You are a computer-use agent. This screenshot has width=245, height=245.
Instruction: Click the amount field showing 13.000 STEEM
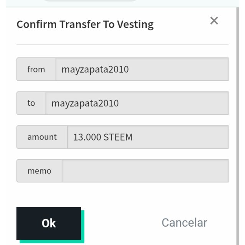coord(147,137)
